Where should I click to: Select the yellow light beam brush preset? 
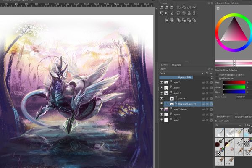point(229,142)
